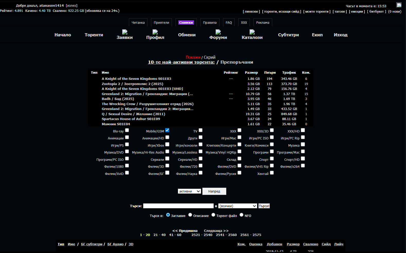Enable the Филми/x264 checkbox
This screenshot has width=406, height=253.
303,166
